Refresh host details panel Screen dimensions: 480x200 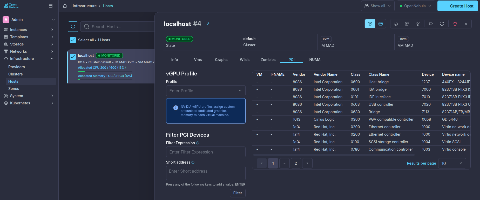(442, 24)
